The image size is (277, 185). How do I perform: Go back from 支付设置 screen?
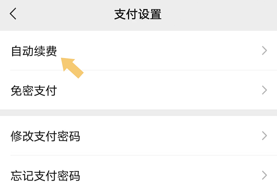pos(13,14)
